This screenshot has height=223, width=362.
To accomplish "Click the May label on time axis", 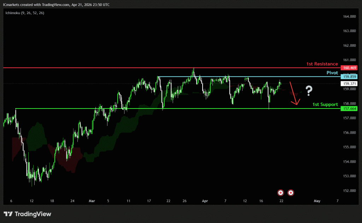I will pos(317,201).
